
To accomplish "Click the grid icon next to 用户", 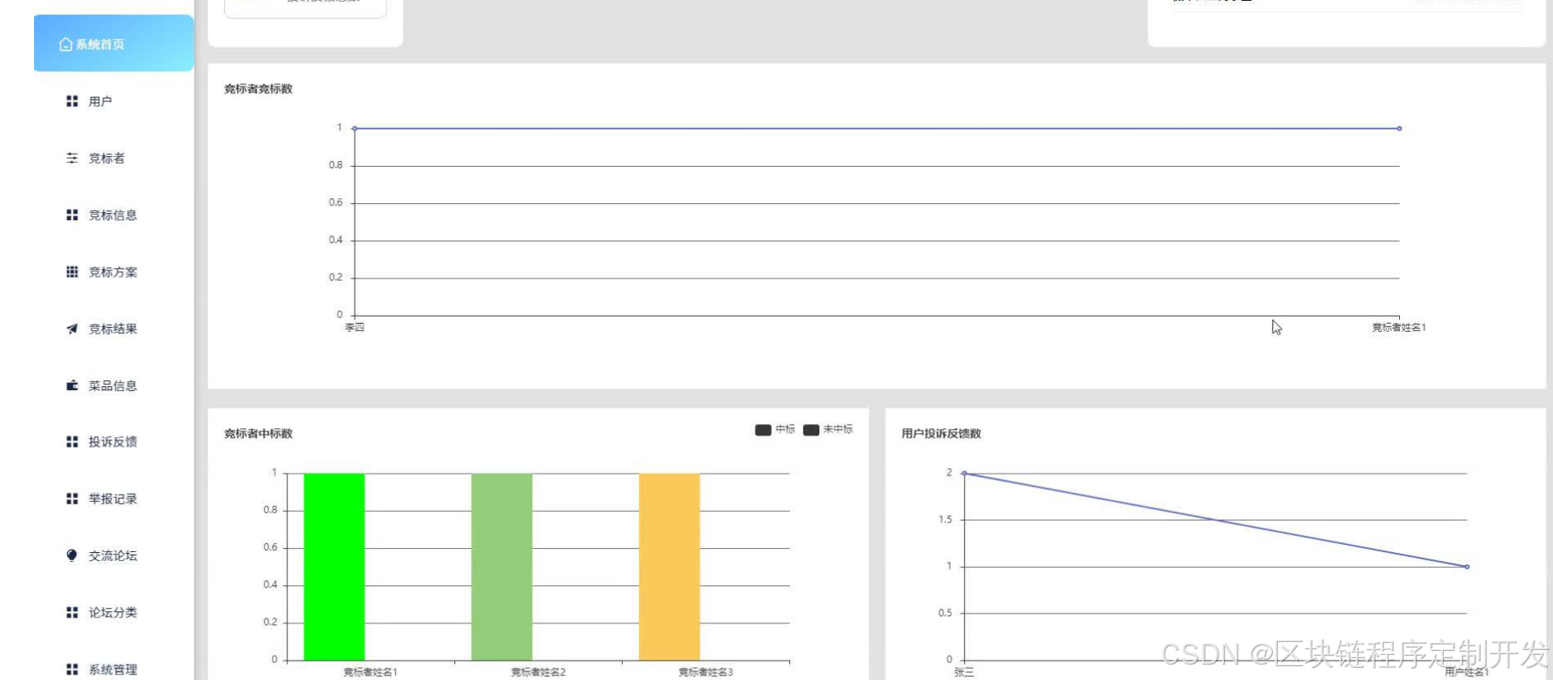I will 72,101.
